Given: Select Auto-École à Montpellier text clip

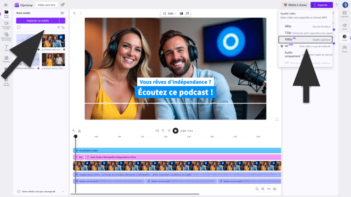Looking at the screenshot, I should pos(183,157).
